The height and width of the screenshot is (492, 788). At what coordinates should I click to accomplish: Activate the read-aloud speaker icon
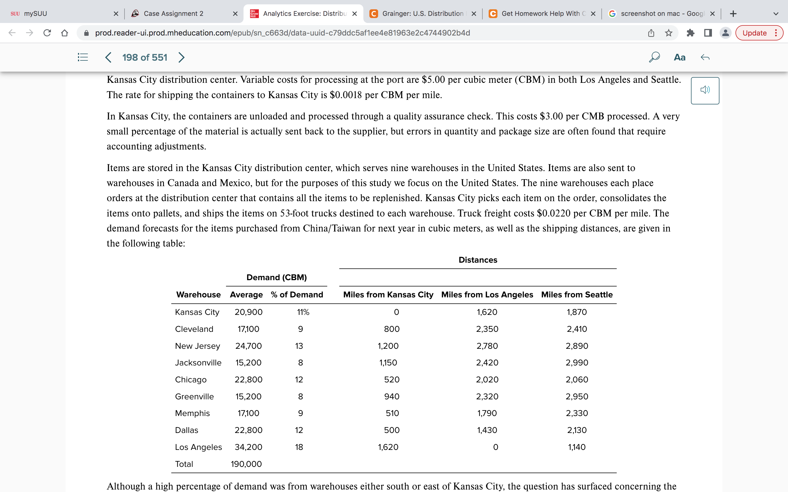point(705,90)
